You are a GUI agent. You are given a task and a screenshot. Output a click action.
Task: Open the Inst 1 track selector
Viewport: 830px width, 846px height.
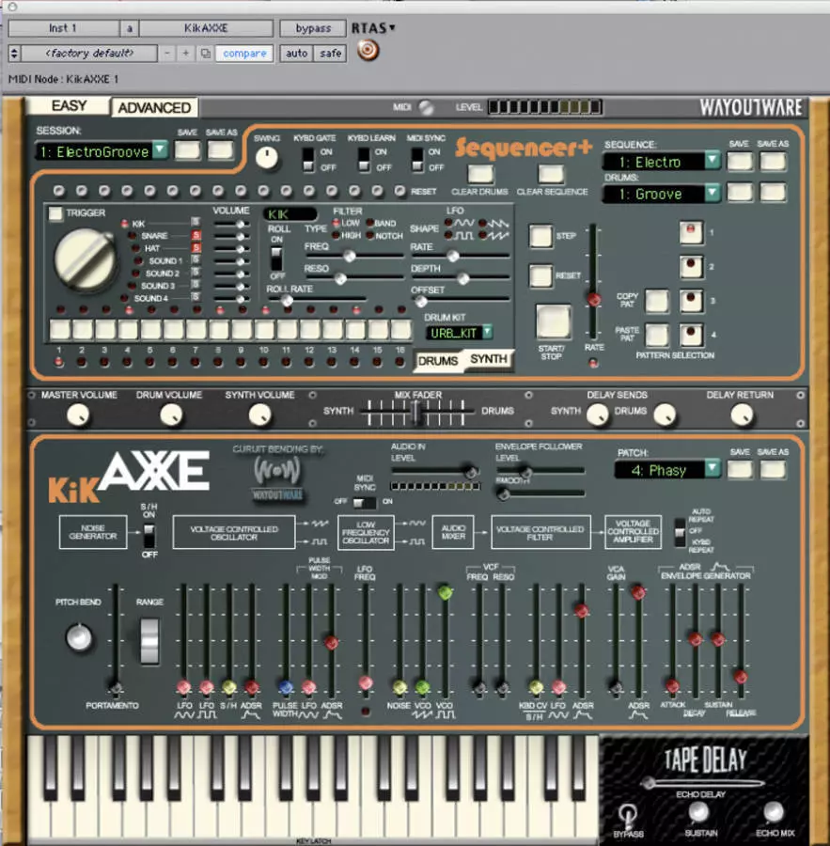[x=63, y=28]
